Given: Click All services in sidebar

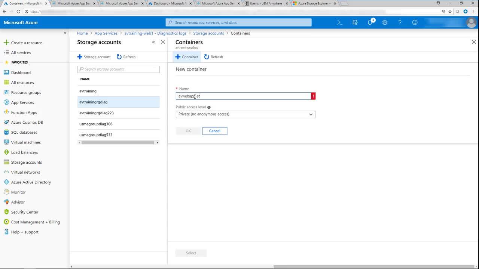Looking at the screenshot, I should (x=21, y=53).
